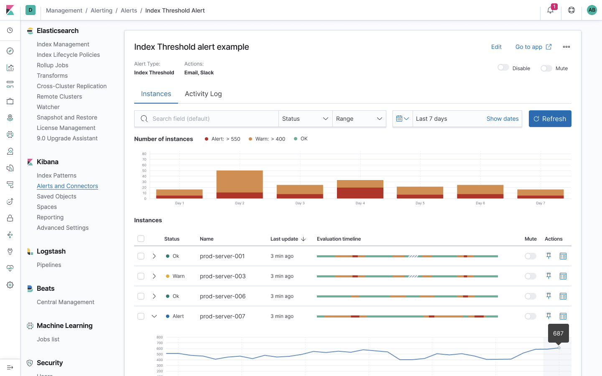Open Saved Objects menu item
Screen dimensions: 602x376
(56, 196)
